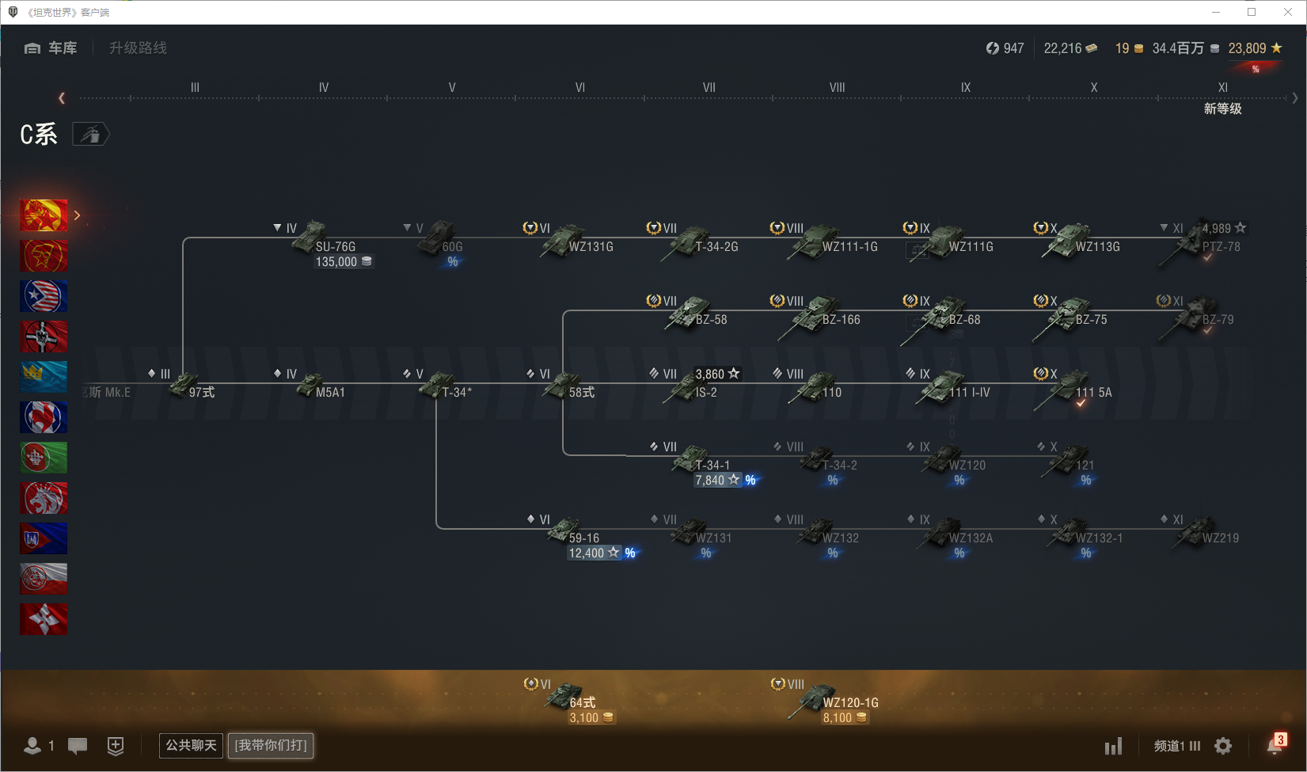Select the 升级路线 tech tree tab
1307x772 pixels.
coord(138,48)
